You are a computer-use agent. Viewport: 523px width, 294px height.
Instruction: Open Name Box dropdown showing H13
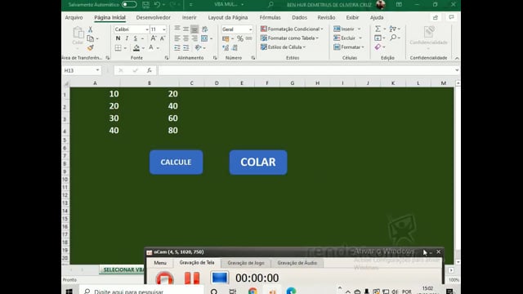(97, 70)
